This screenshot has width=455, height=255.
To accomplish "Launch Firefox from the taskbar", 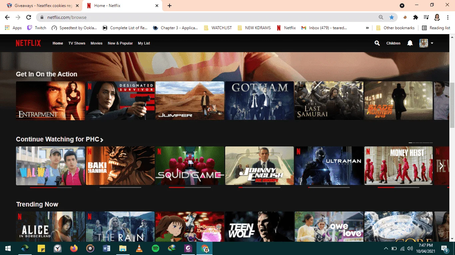I will [x=74, y=248].
